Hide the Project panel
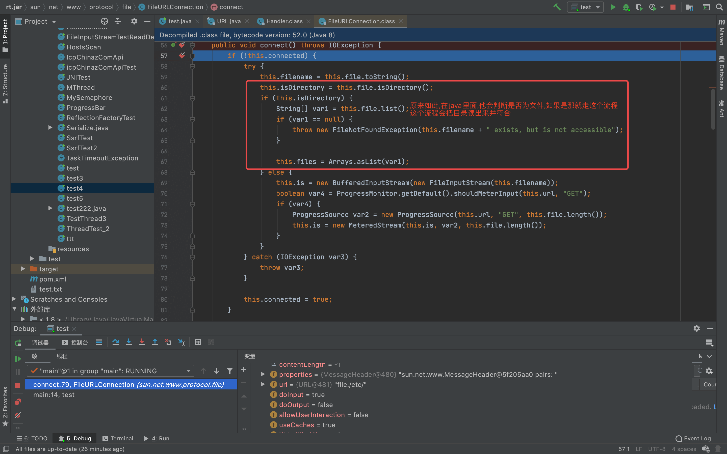The image size is (727, 454). coord(147,21)
